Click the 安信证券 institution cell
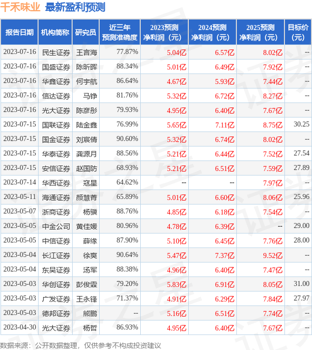Image resolution: width=312 pixels, height=350 pixels. 56,169
